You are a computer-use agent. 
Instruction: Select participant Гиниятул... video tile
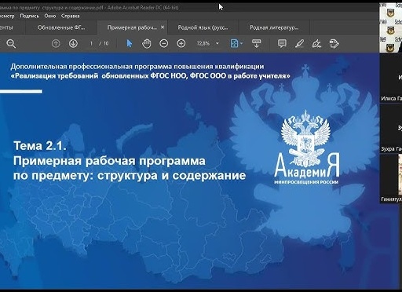coord(391,178)
